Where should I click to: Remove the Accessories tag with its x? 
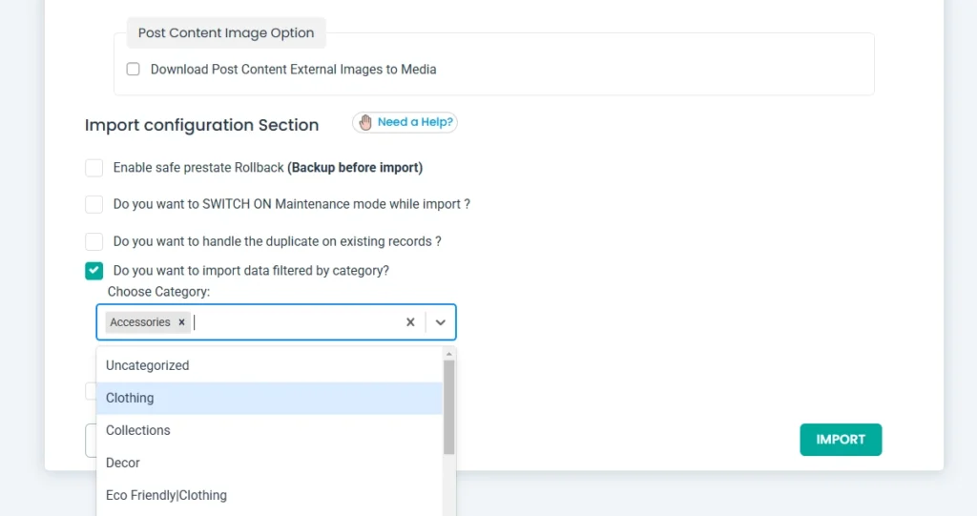click(x=181, y=322)
